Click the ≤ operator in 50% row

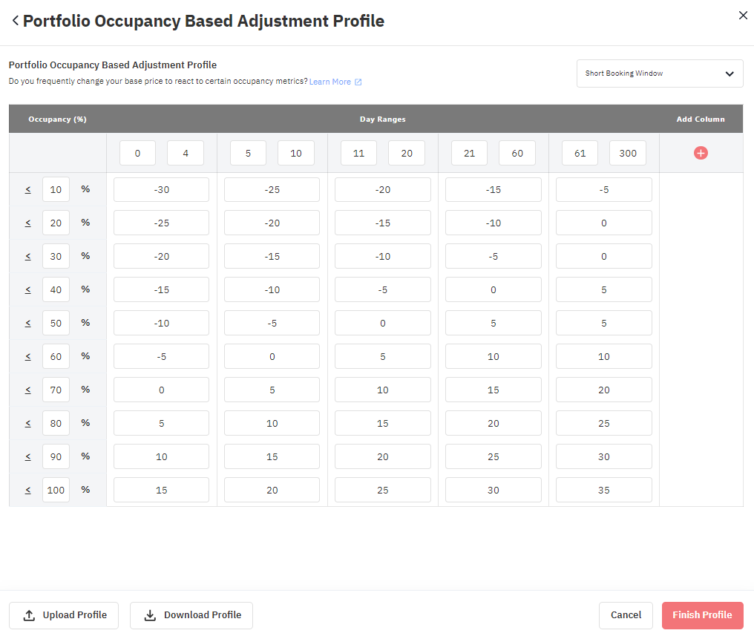[28, 323]
